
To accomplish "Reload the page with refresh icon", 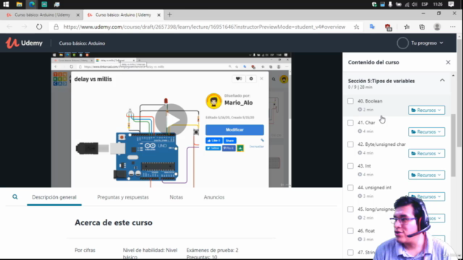I will click(x=39, y=27).
